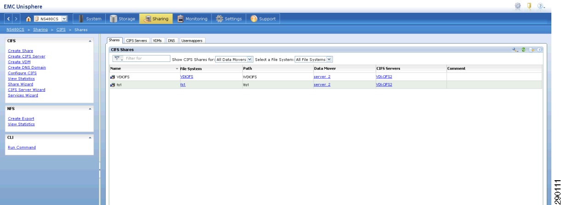The image size is (561, 205).
Task: Sort by the Data Mover column header
Action: coord(343,68)
